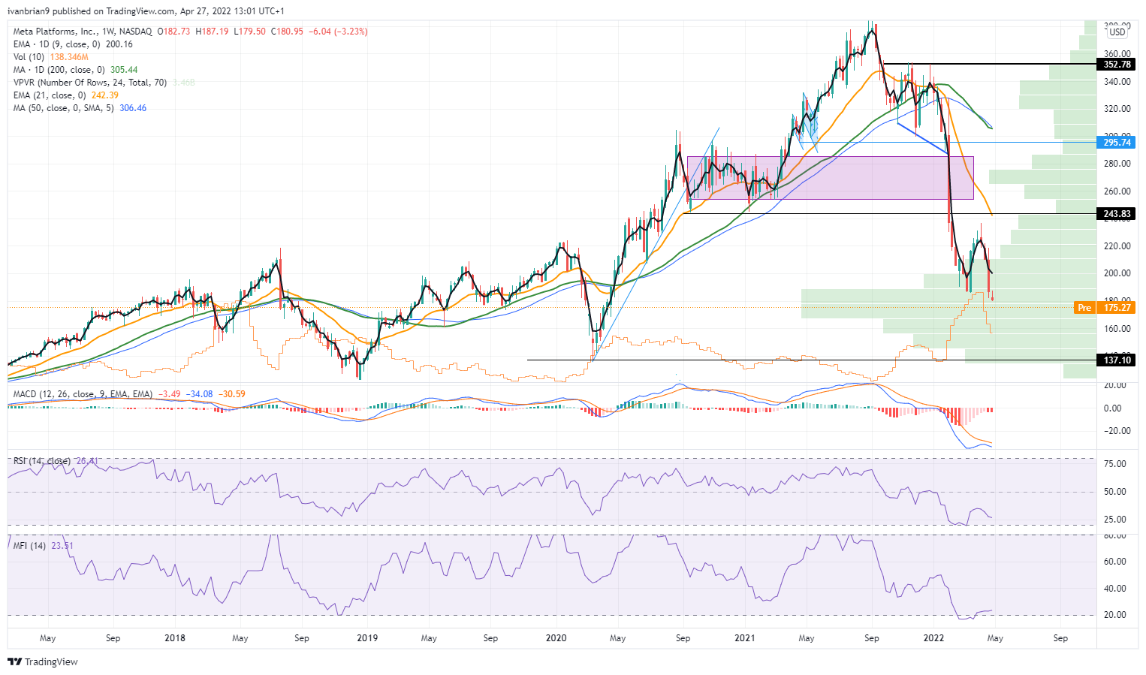The width and height of the screenshot is (1146, 675).
Task: Click the 50.00 tick on RSI axis
Action: pyautogui.click(x=1116, y=492)
